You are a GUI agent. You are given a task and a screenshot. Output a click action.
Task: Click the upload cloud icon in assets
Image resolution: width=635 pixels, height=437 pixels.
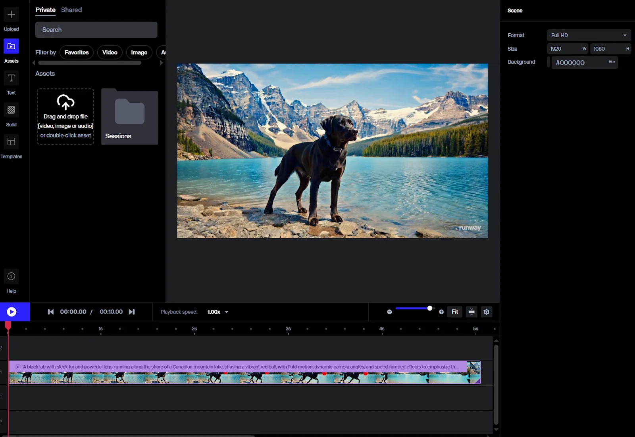pos(65,102)
